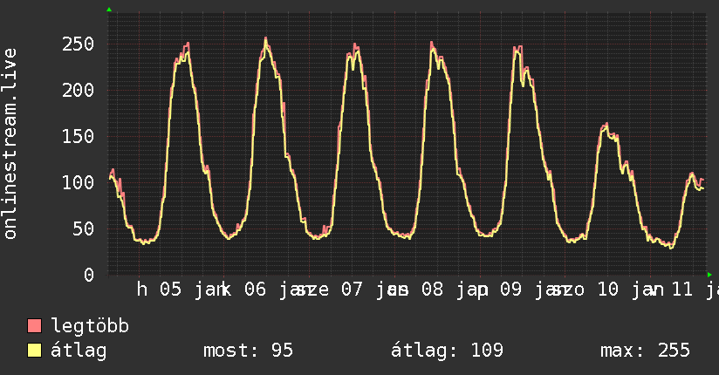Click the yellow átlag legend swatch
The width and height of the screenshot is (719, 375).
point(34,350)
